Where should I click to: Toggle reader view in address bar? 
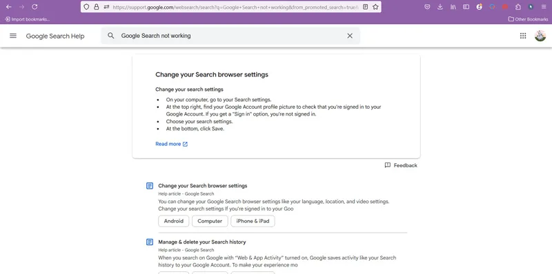pyautogui.click(x=366, y=7)
